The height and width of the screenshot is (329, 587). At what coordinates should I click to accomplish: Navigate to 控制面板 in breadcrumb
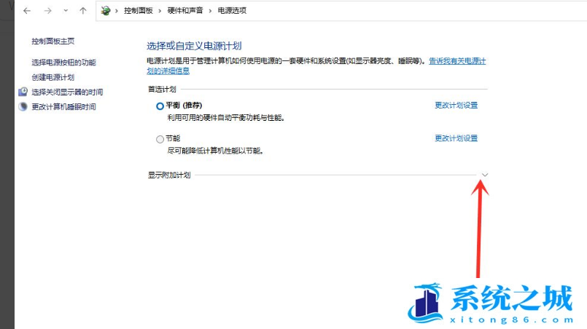click(x=139, y=11)
